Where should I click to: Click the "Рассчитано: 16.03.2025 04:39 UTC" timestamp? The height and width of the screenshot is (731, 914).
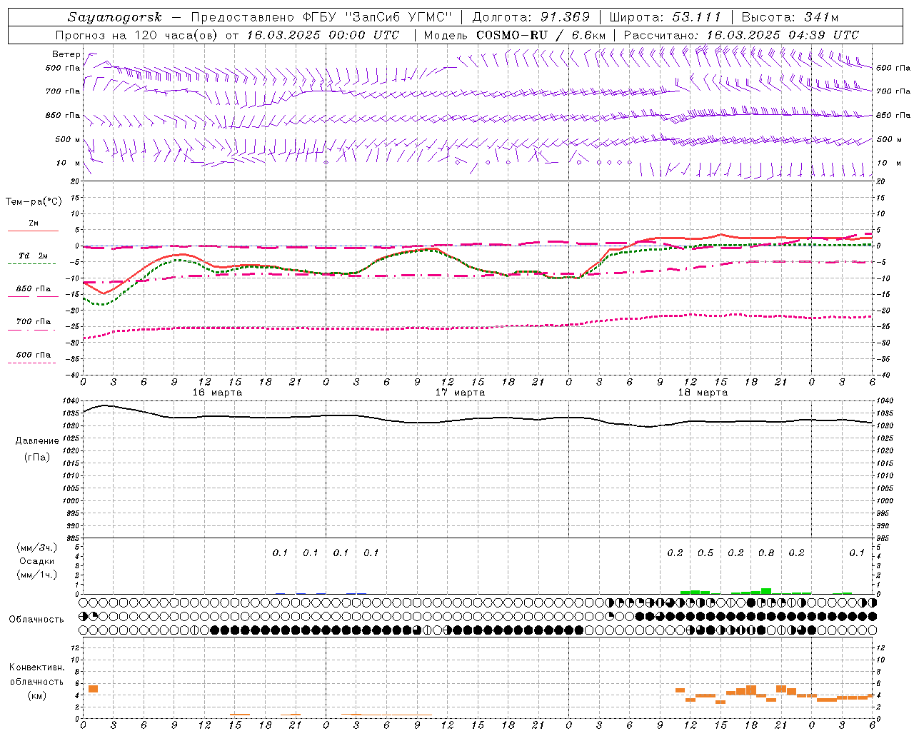tap(741, 35)
